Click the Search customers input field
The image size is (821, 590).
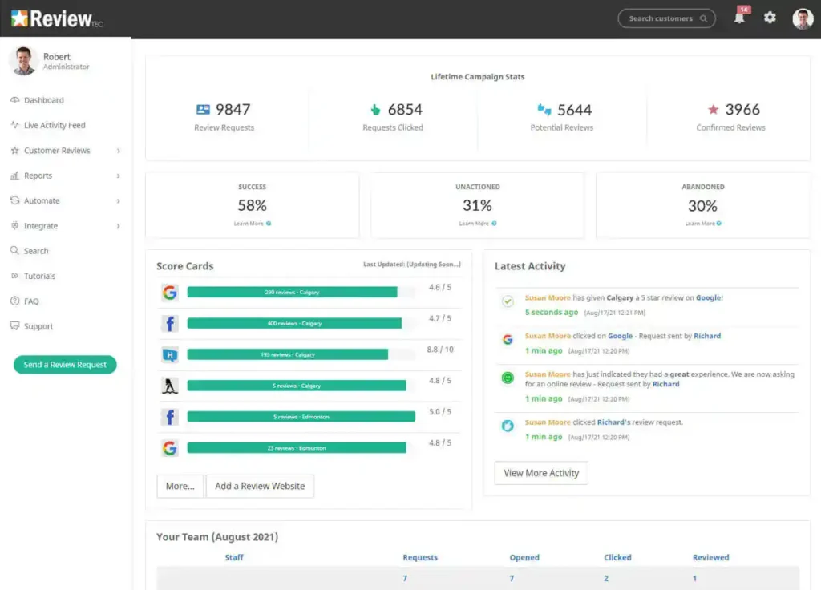click(661, 18)
